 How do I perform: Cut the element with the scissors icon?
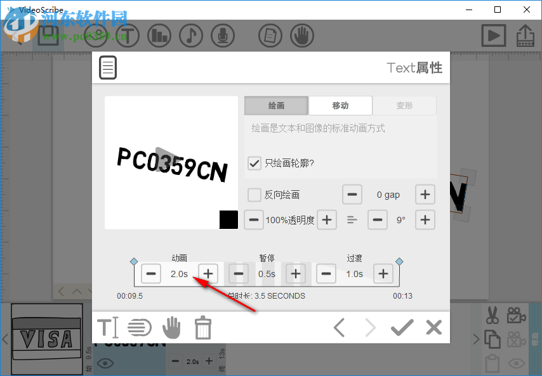[x=492, y=315]
